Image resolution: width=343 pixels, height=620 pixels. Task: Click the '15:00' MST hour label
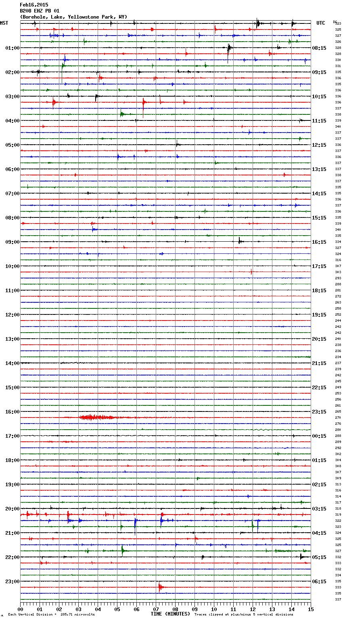tap(13, 388)
